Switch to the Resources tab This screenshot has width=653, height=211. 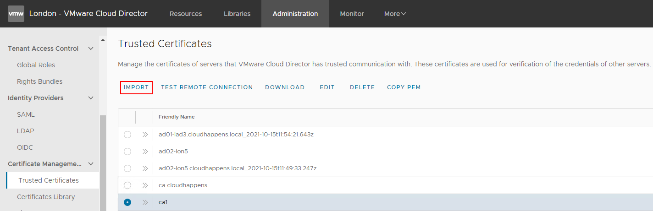pyautogui.click(x=186, y=14)
